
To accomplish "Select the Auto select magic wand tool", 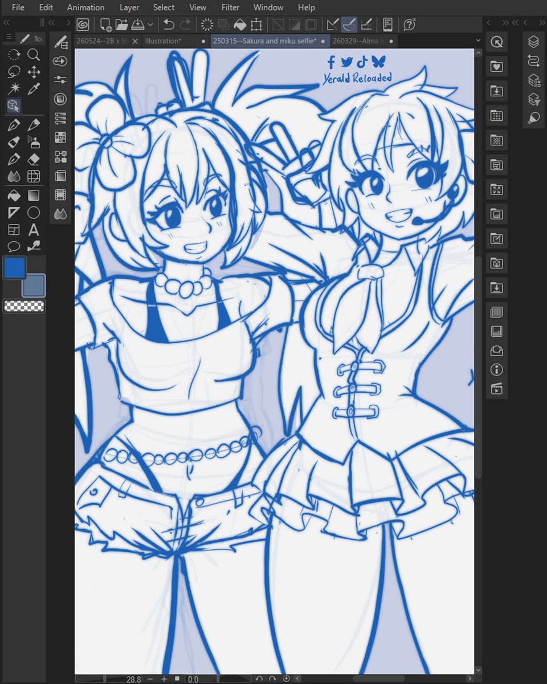I will (14, 89).
